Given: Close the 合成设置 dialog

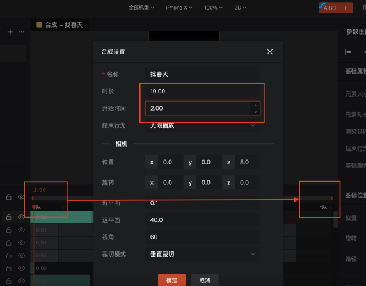Looking at the screenshot, I should click(269, 52).
